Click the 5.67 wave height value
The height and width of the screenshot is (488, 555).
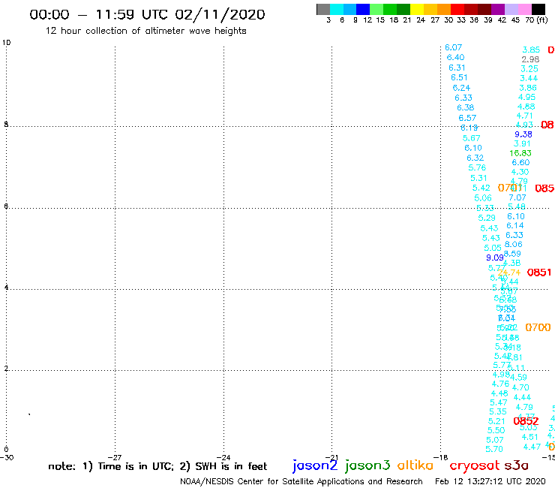click(x=472, y=138)
